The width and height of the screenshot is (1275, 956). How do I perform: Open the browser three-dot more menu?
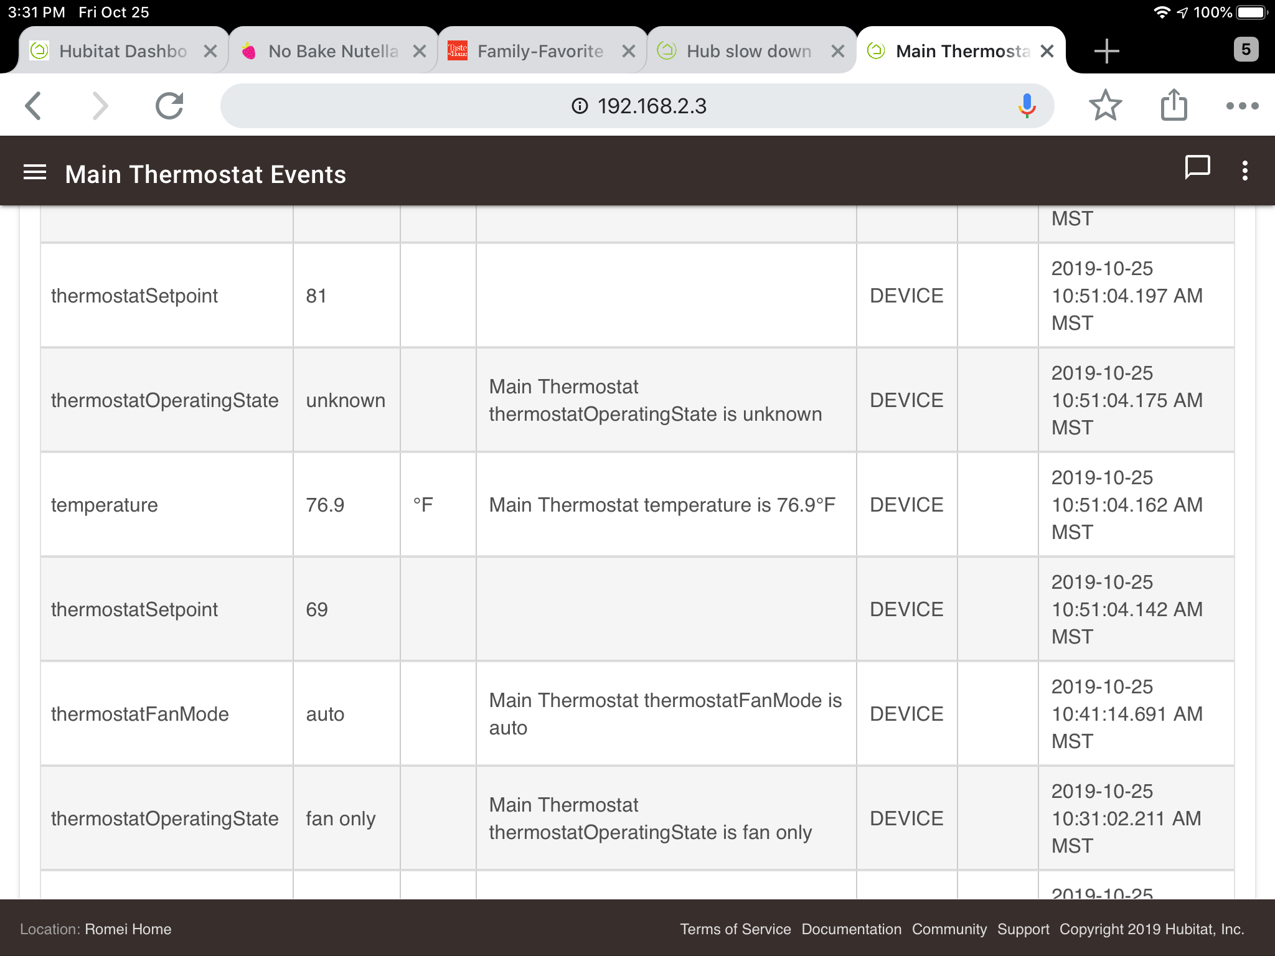(x=1242, y=106)
